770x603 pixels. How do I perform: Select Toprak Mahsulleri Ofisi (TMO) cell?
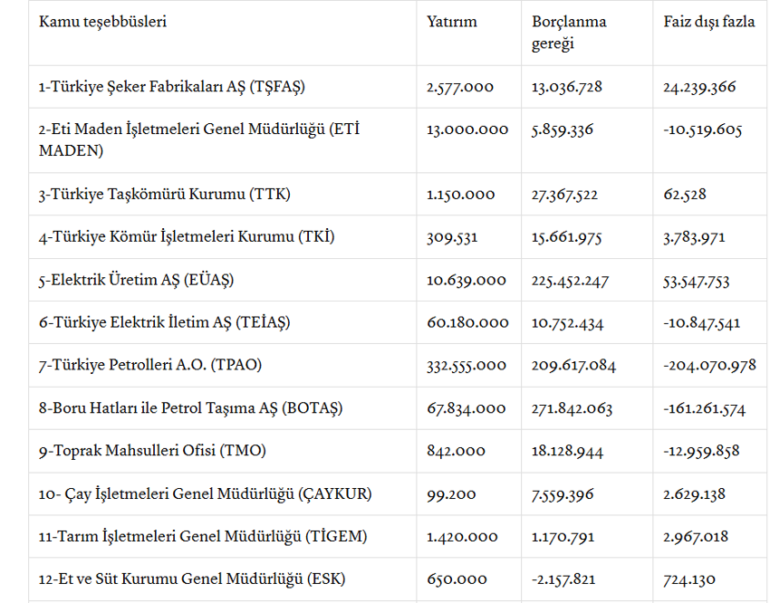pyautogui.click(x=152, y=451)
